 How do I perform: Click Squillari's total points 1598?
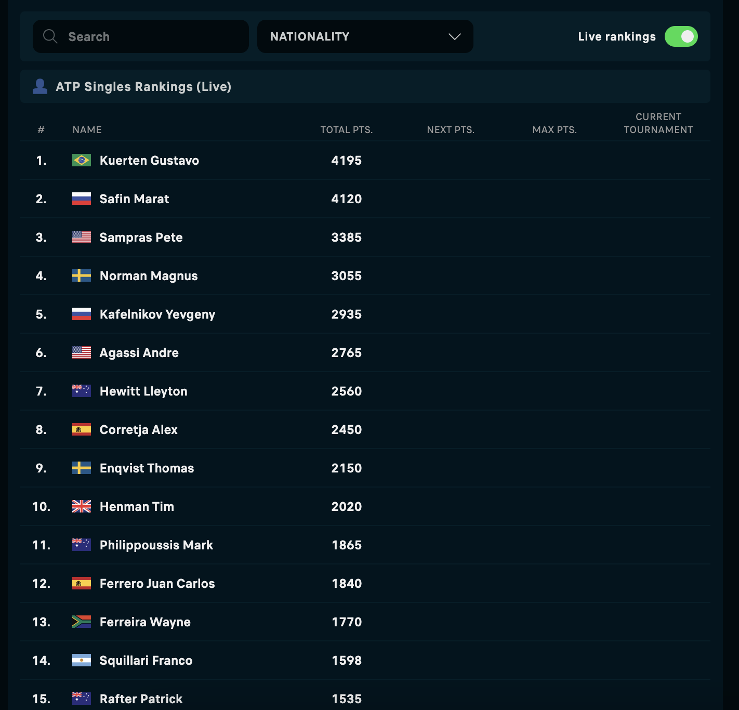(347, 661)
